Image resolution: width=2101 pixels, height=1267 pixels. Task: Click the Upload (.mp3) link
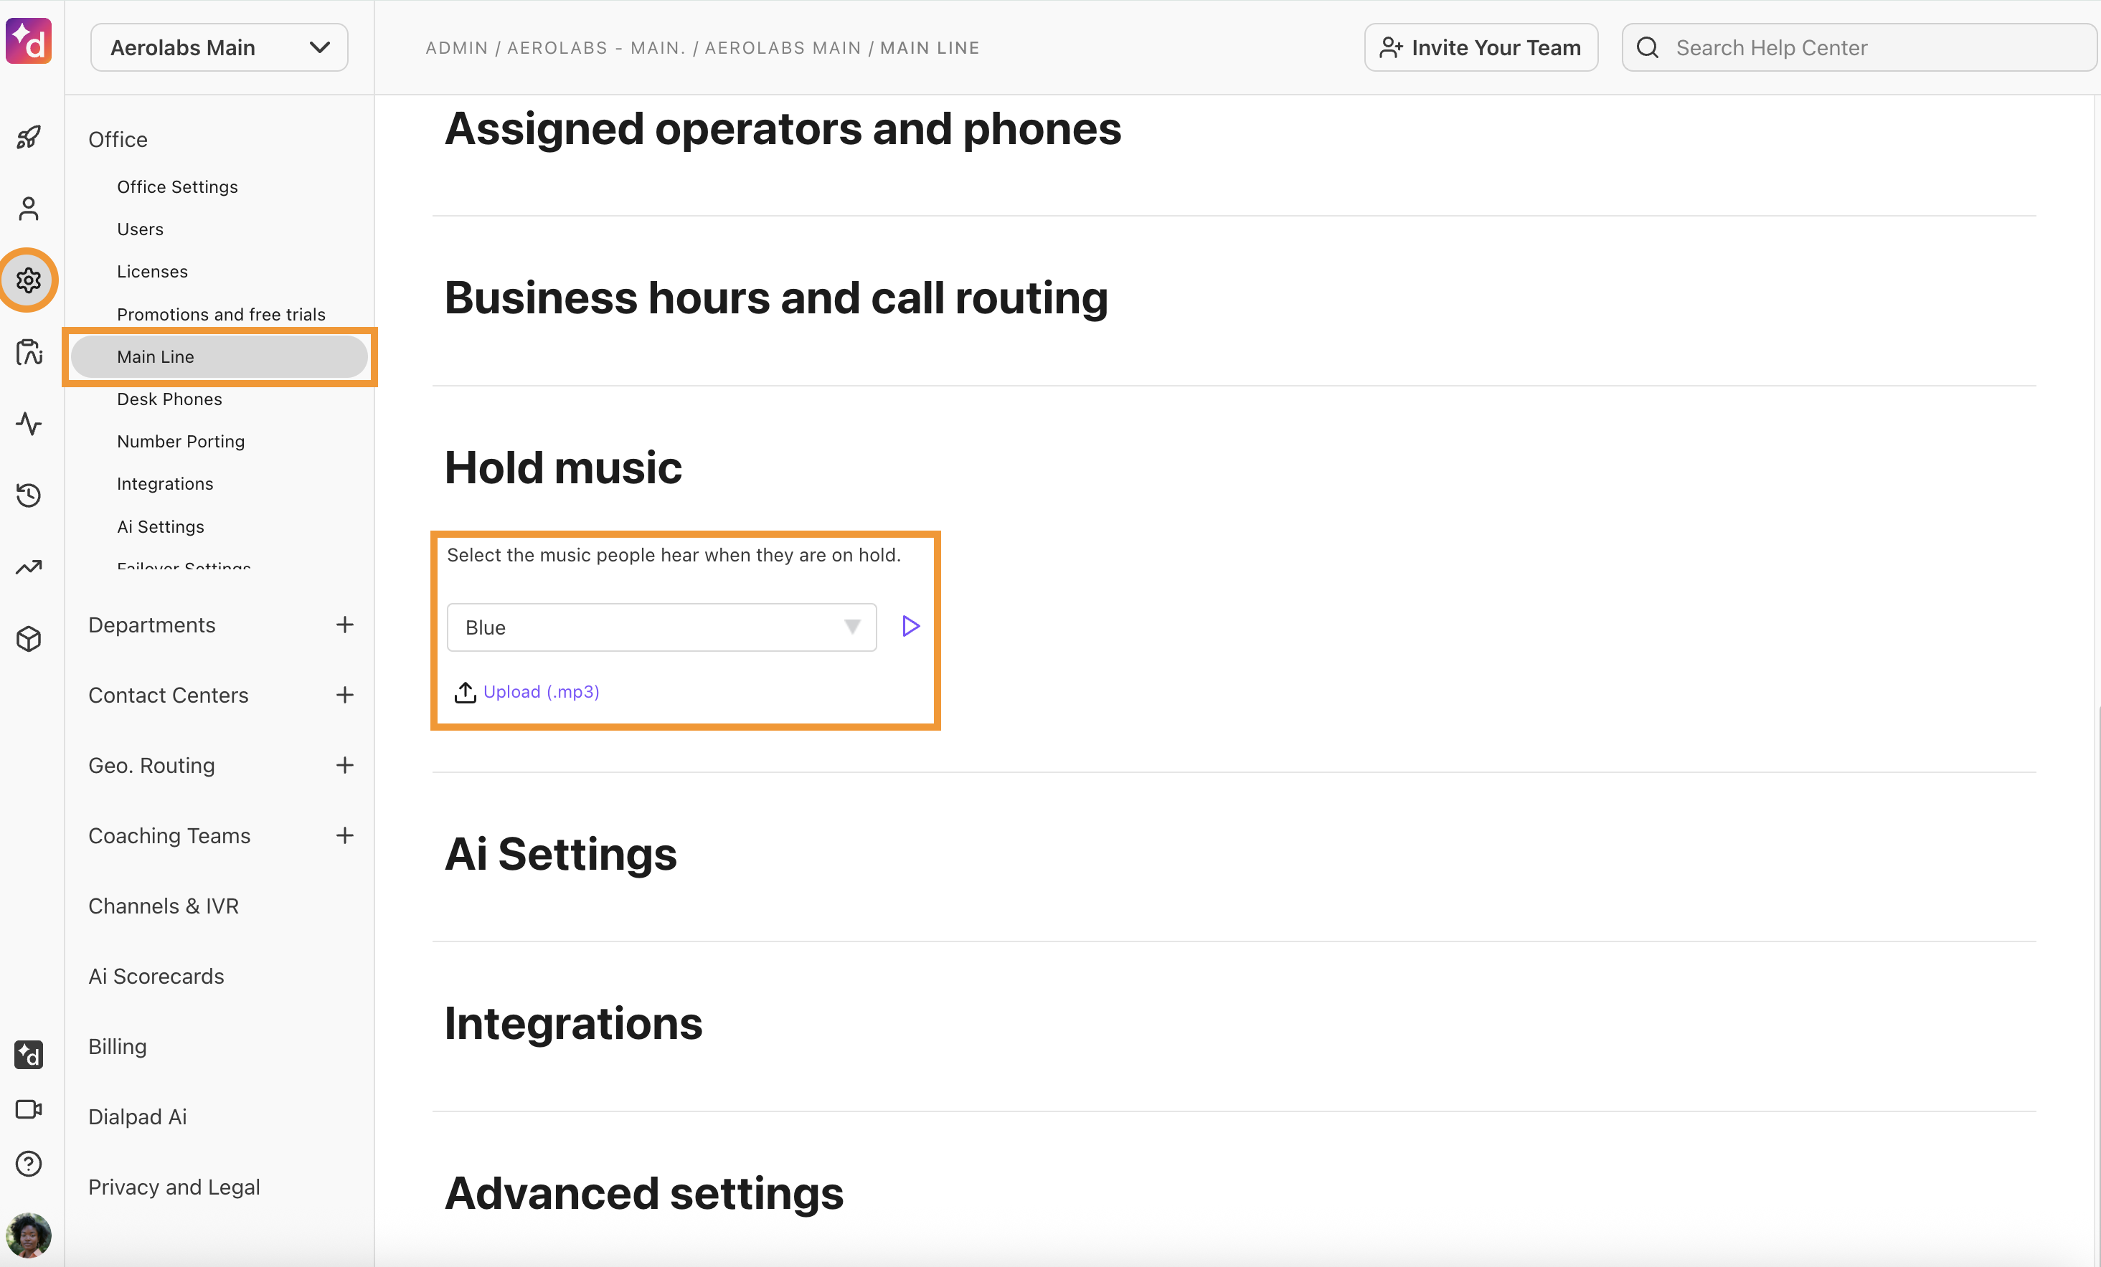(542, 691)
